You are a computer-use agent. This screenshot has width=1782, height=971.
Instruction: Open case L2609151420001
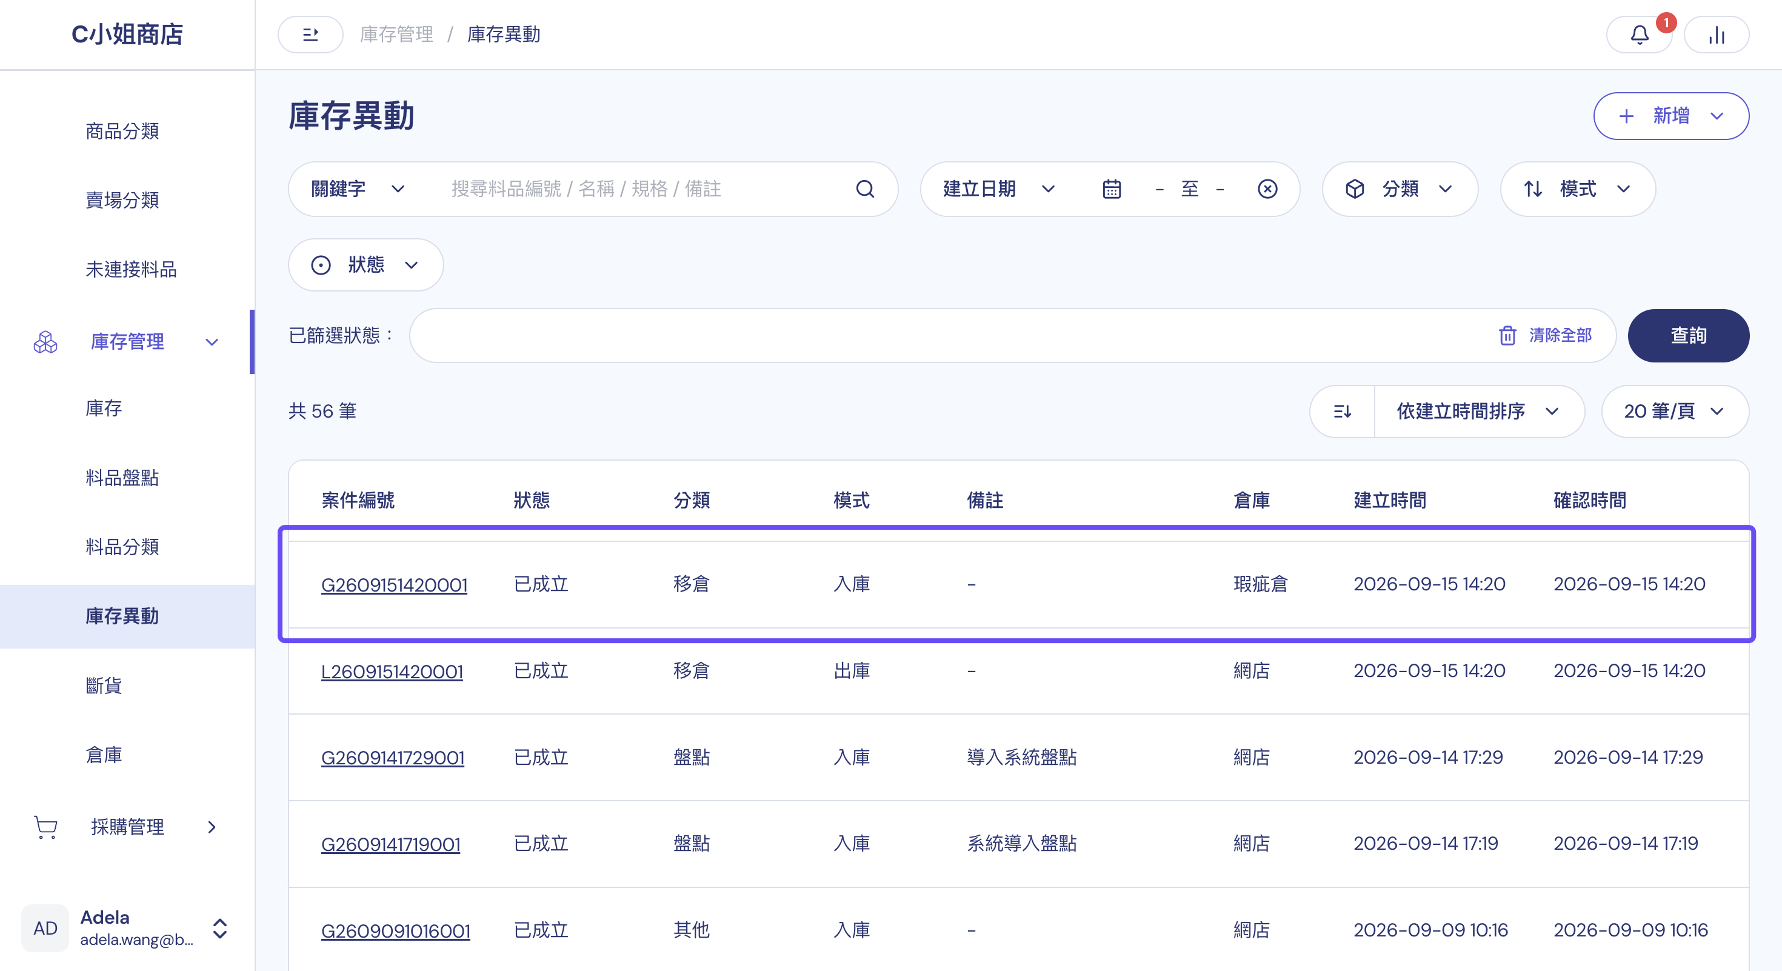392,672
